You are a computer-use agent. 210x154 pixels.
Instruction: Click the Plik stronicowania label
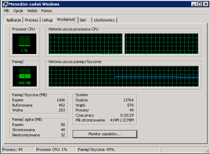coord(90,120)
